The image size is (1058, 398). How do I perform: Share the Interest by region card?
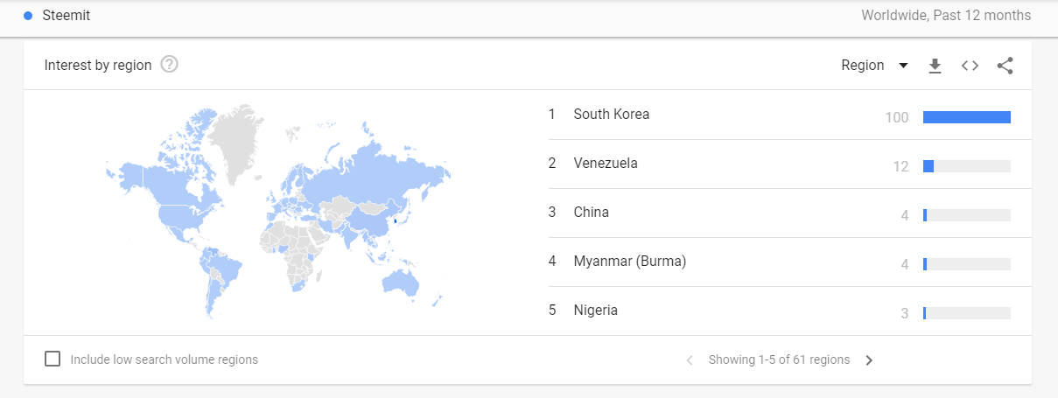pos(1005,66)
